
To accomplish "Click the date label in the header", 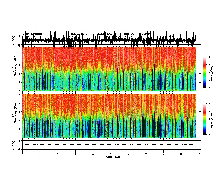I will [x=79, y=34].
